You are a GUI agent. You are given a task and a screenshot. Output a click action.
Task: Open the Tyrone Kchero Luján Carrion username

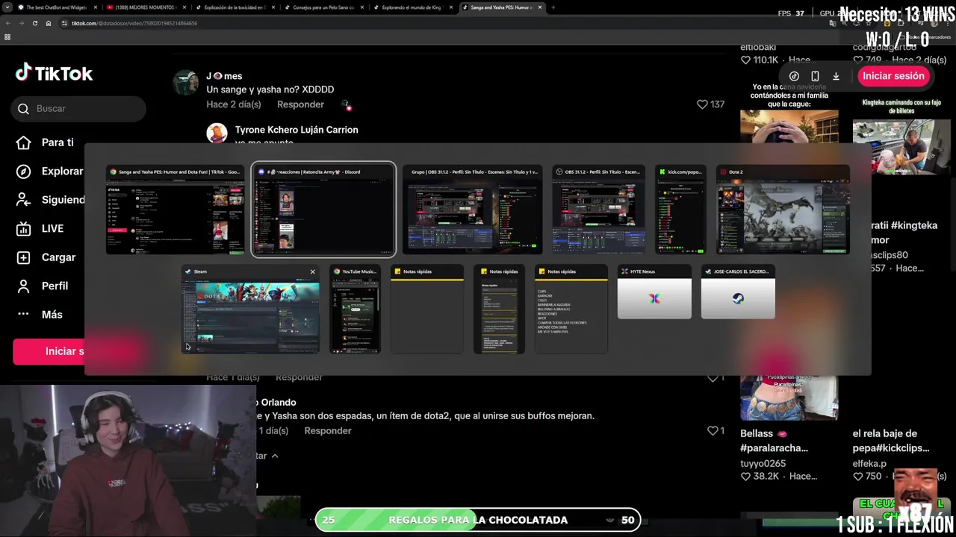(x=297, y=130)
